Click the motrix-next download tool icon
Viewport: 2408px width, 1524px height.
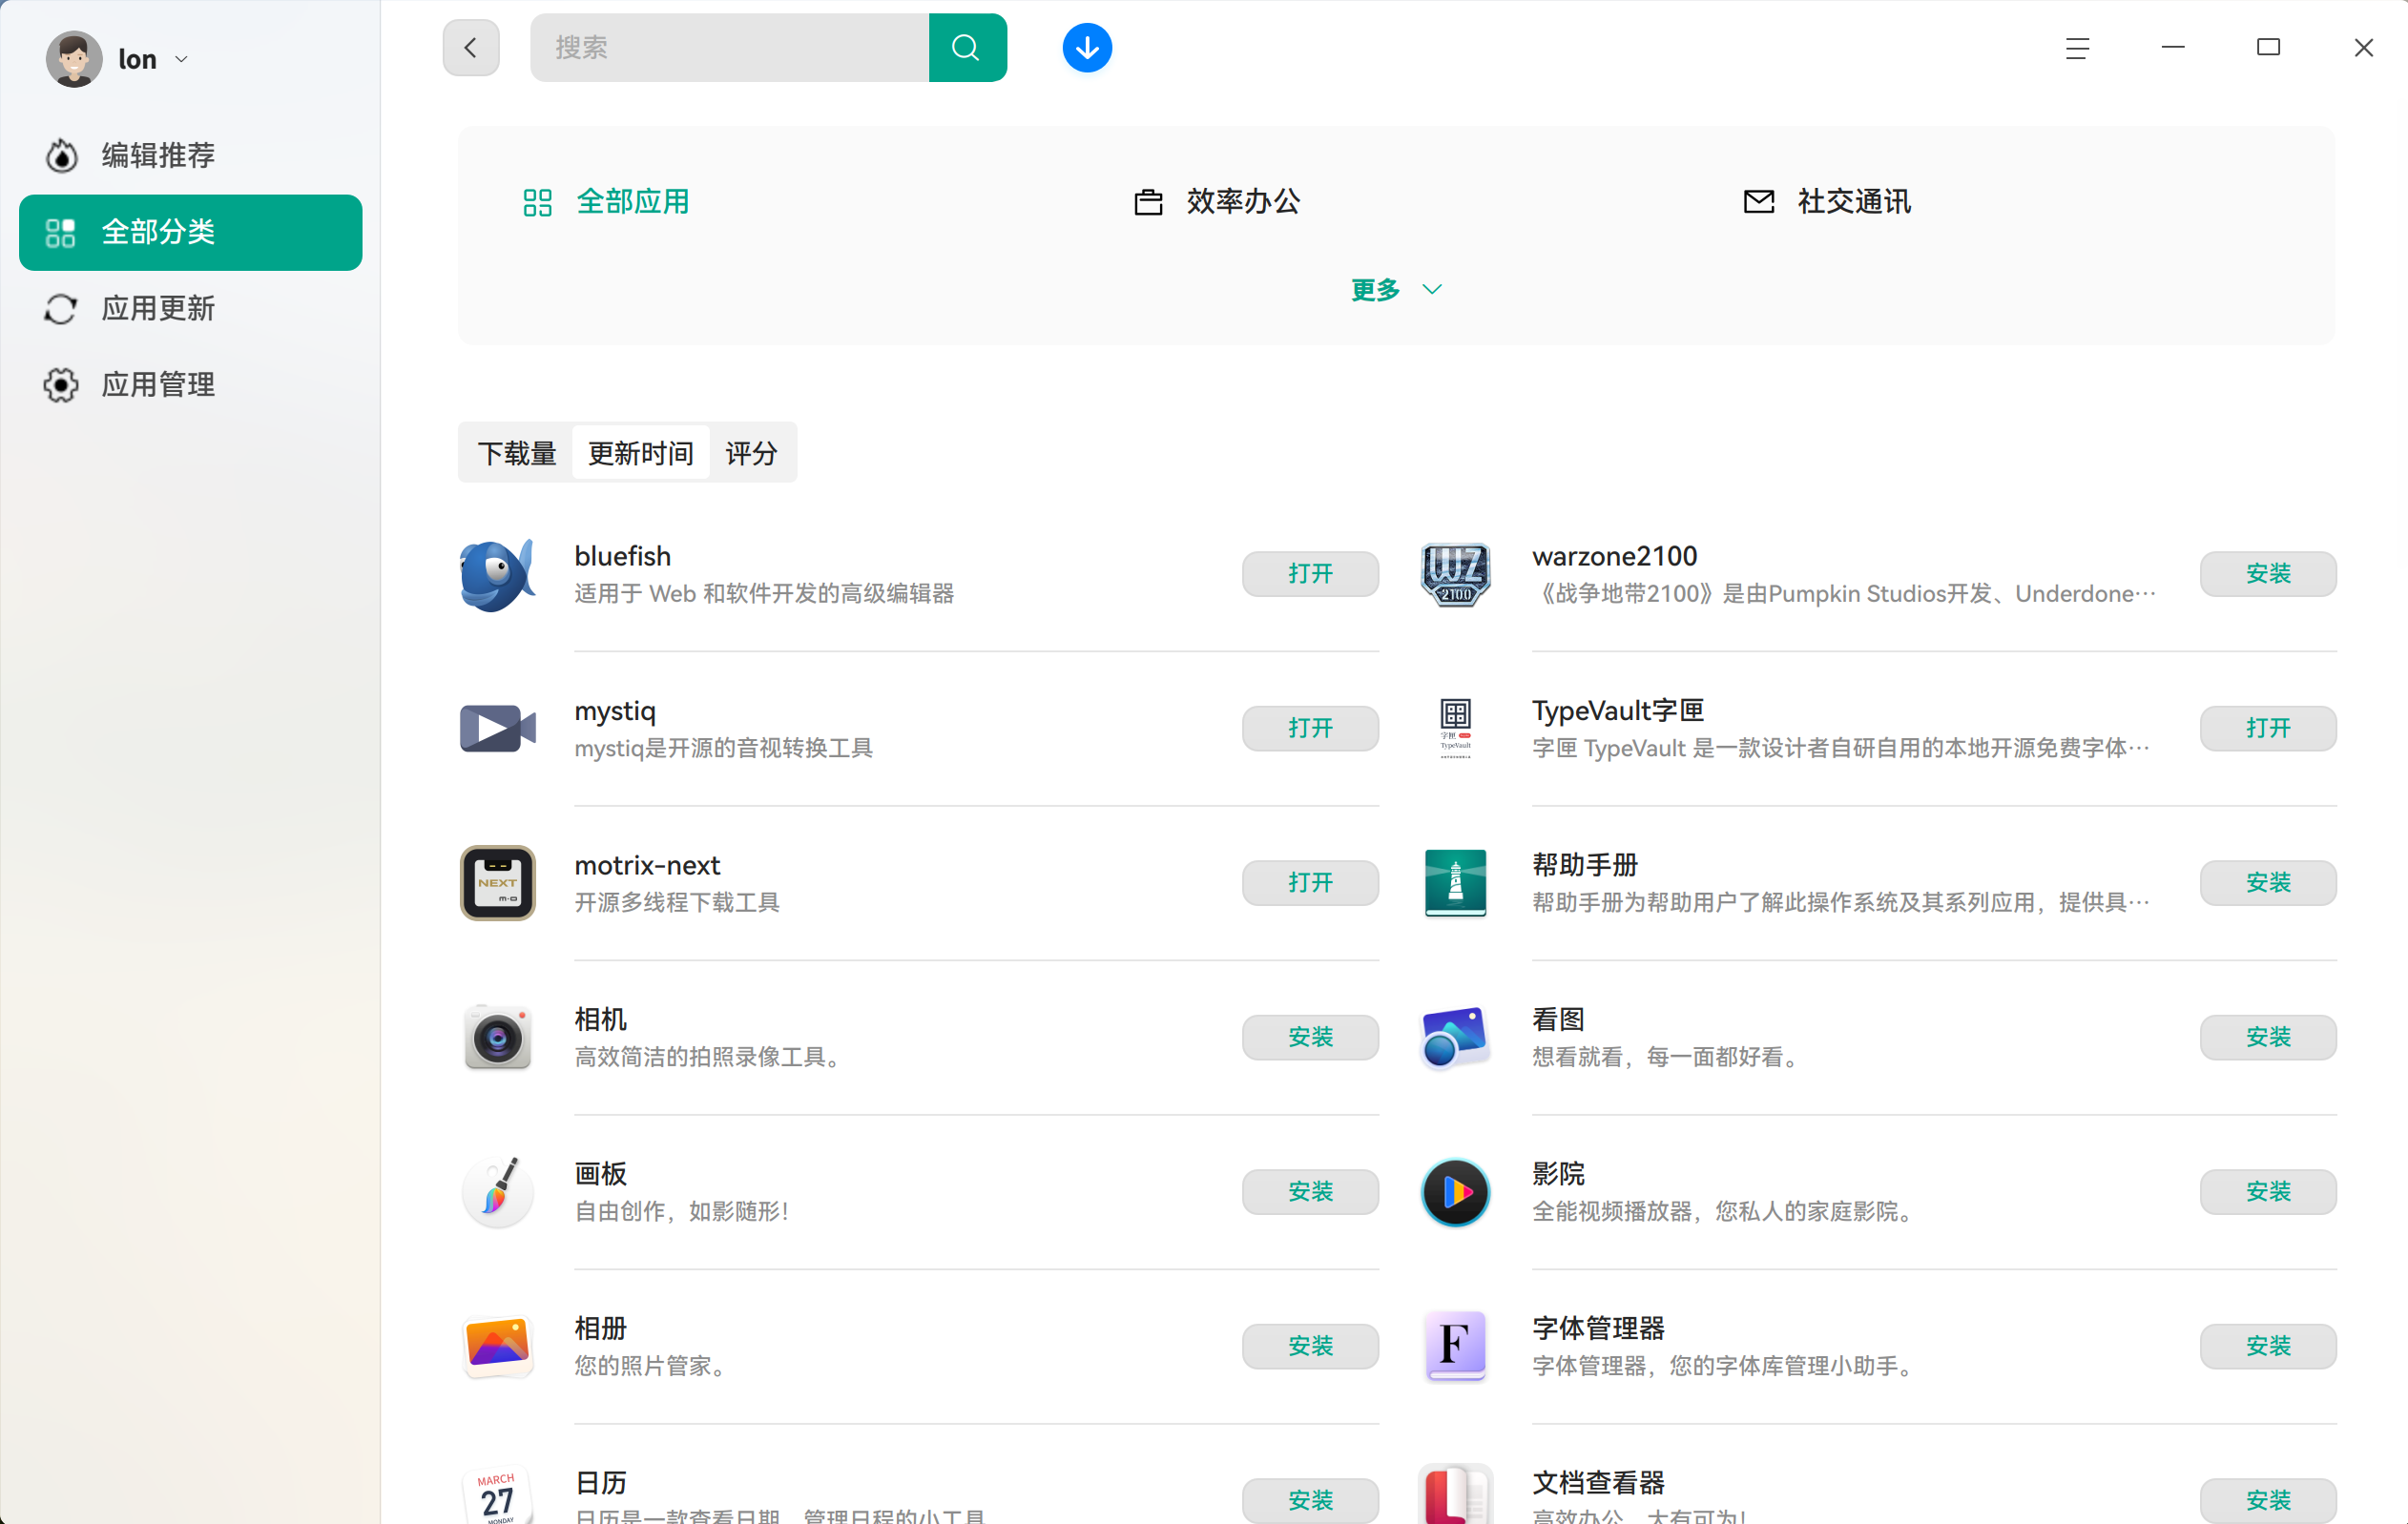click(x=497, y=882)
